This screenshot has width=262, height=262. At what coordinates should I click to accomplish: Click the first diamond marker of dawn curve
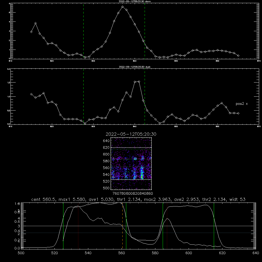(31, 32)
